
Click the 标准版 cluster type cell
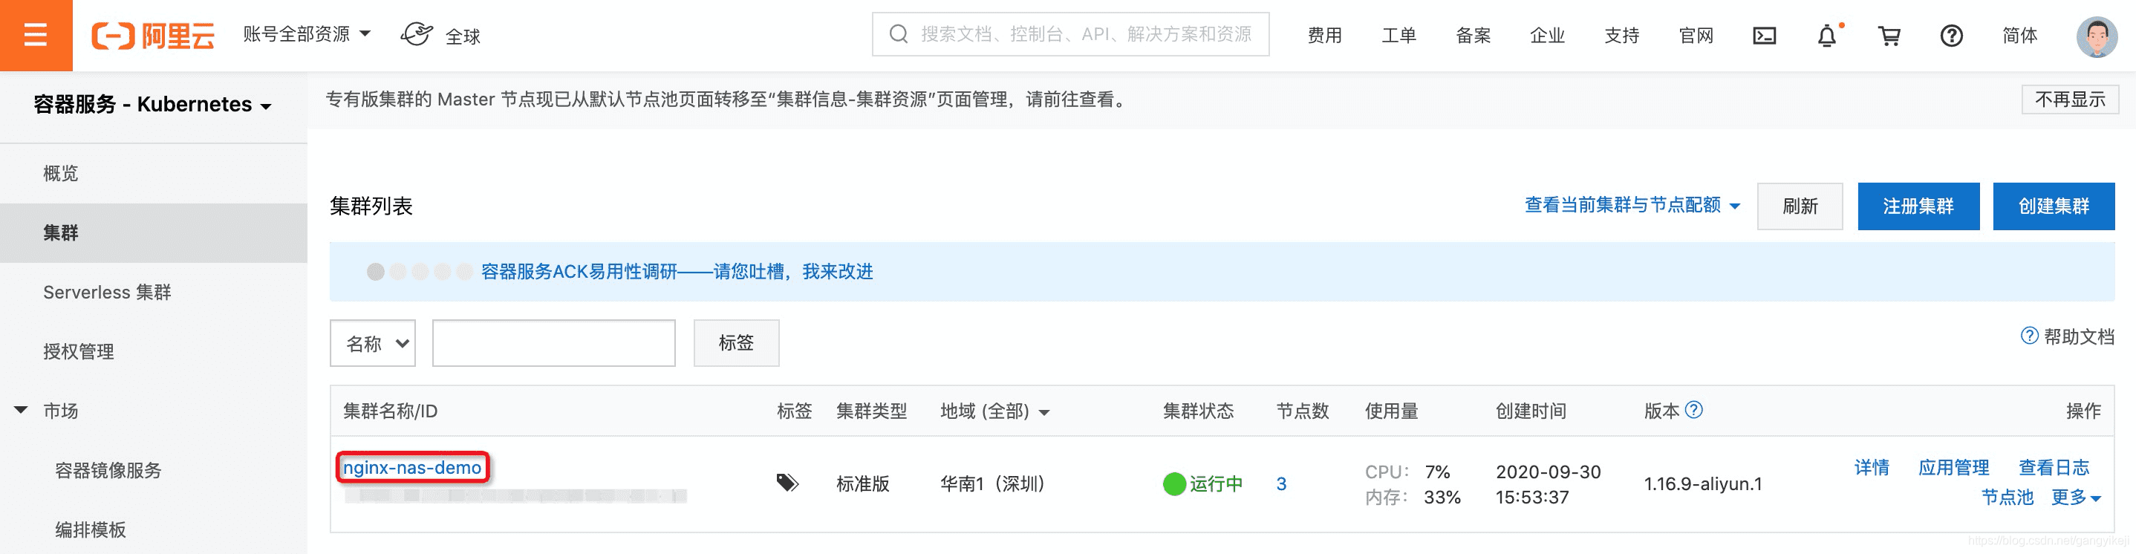[862, 483]
